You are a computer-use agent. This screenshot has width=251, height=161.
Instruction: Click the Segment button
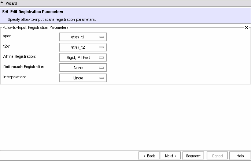coord(193,156)
